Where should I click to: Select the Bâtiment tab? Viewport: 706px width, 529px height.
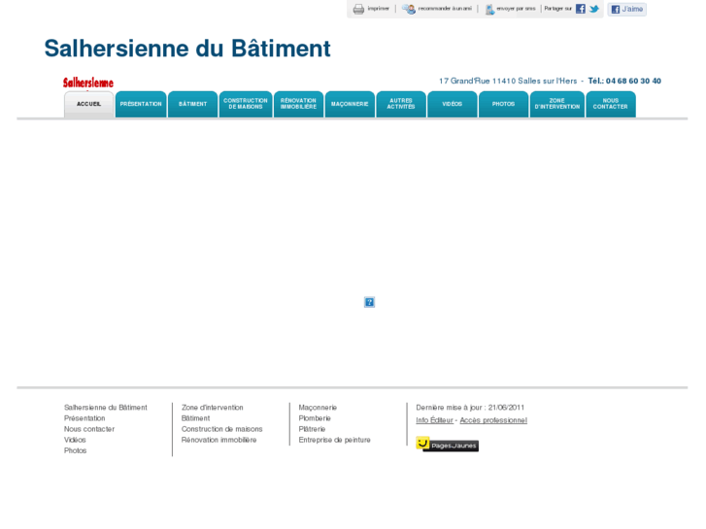point(192,104)
